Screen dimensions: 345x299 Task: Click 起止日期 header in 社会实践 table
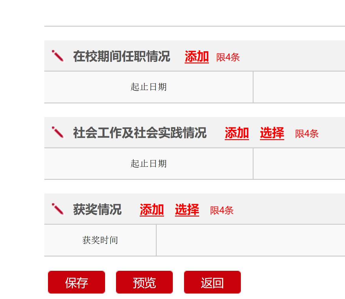click(149, 164)
